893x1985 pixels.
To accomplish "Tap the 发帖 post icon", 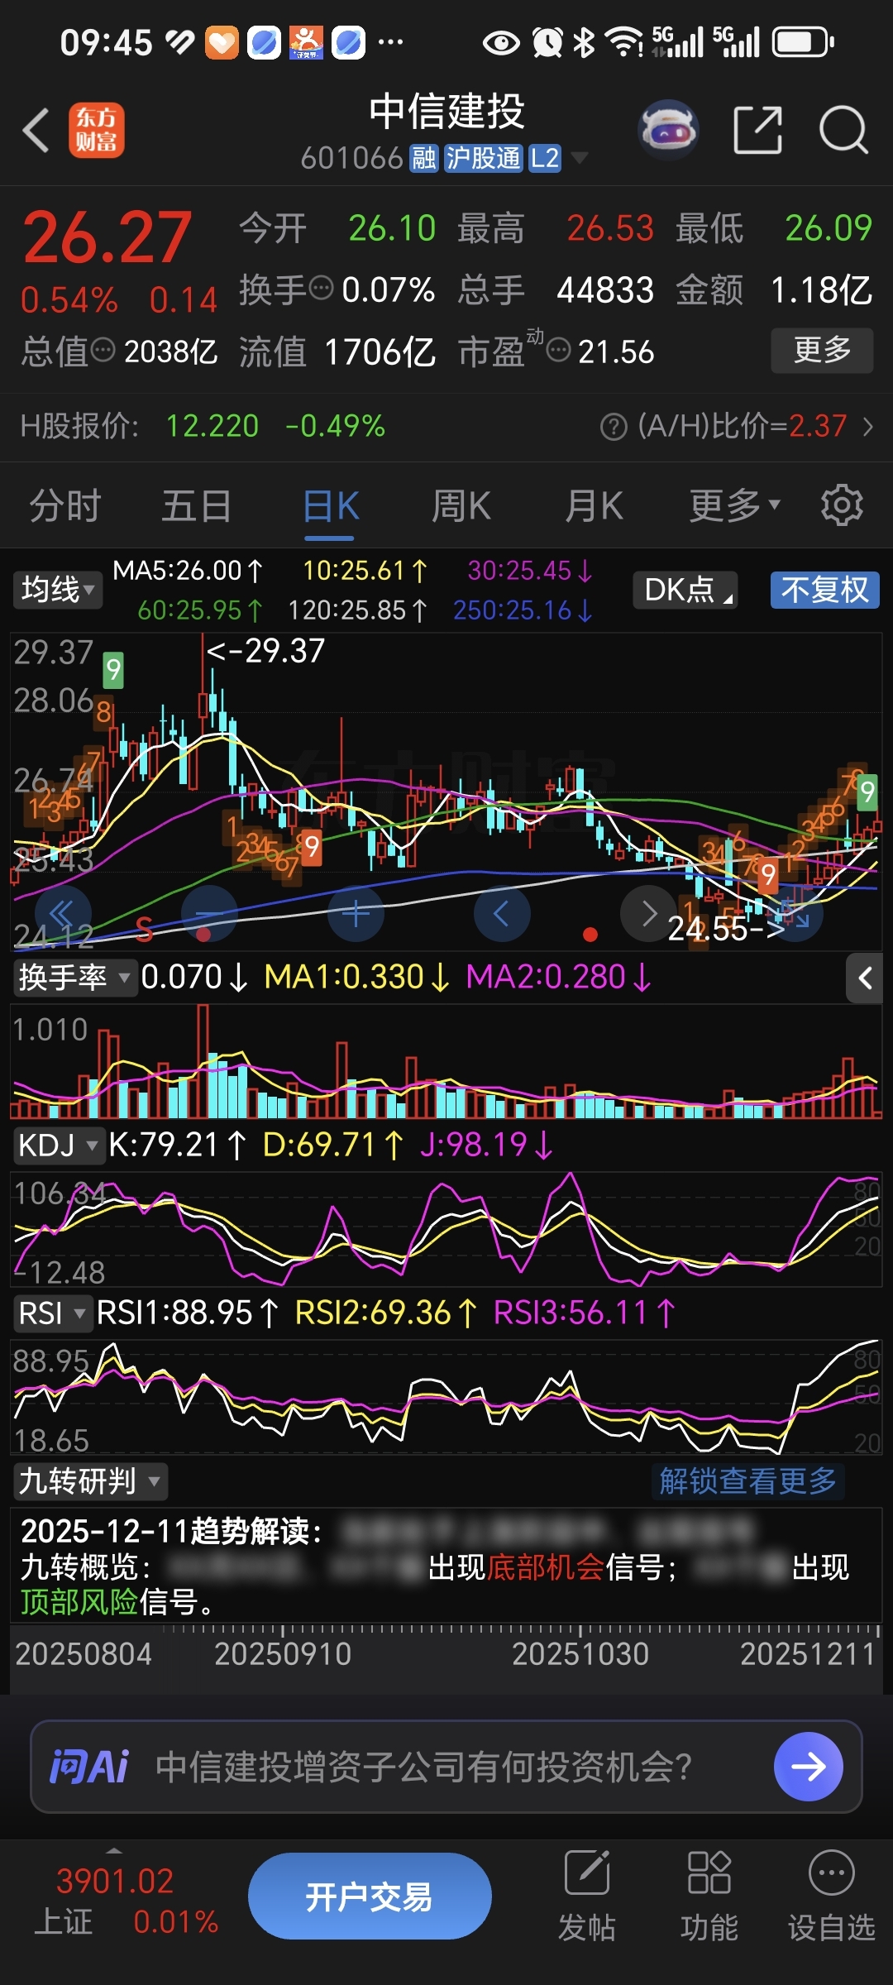I will point(587,1896).
